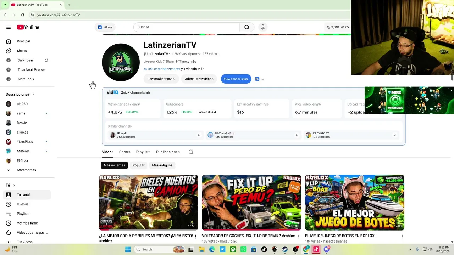454x255 pixels.
Task: Open Xbox app from the taskbar
Action: [233, 249]
